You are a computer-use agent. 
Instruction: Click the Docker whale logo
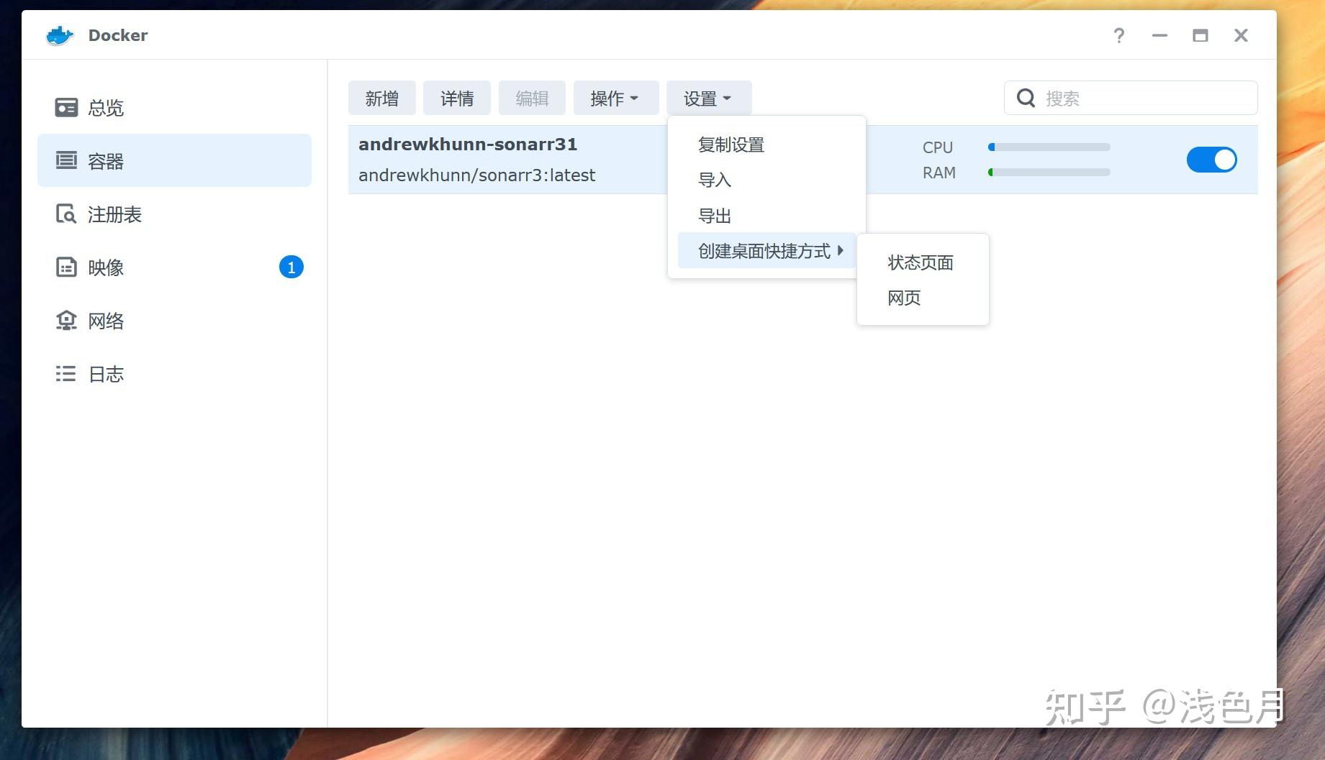pos(60,35)
